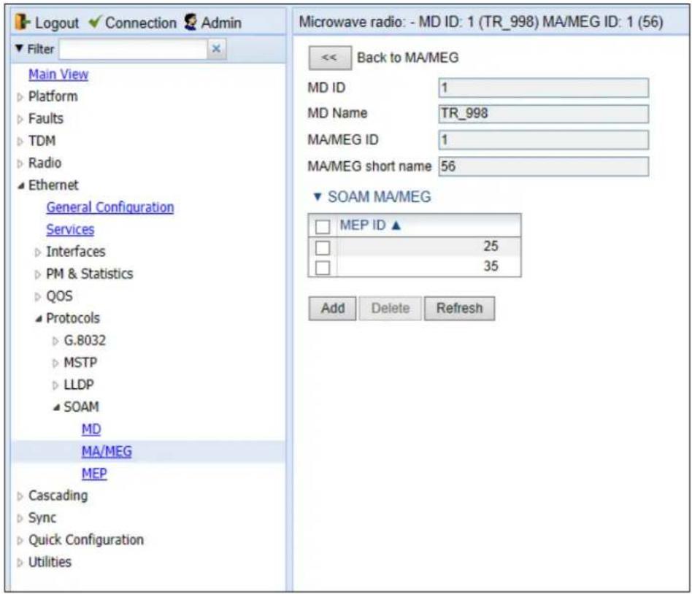Collapse the SOAM tree node
This screenshot has width=692, height=594.
pos(56,408)
